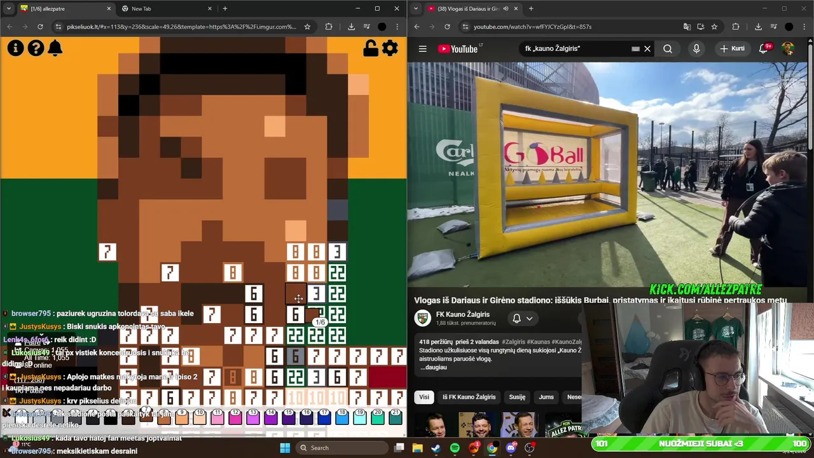Open a new tab in YouTube window
814x458 pixels.
(x=531, y=9)
